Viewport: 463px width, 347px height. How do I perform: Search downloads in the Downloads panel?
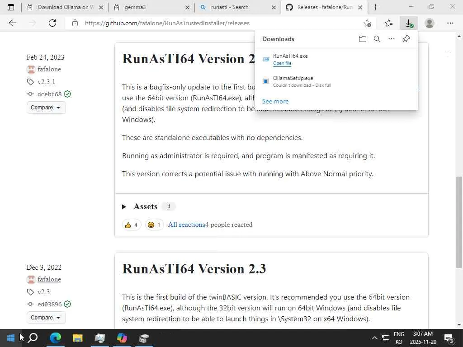[x=377, y=39]
